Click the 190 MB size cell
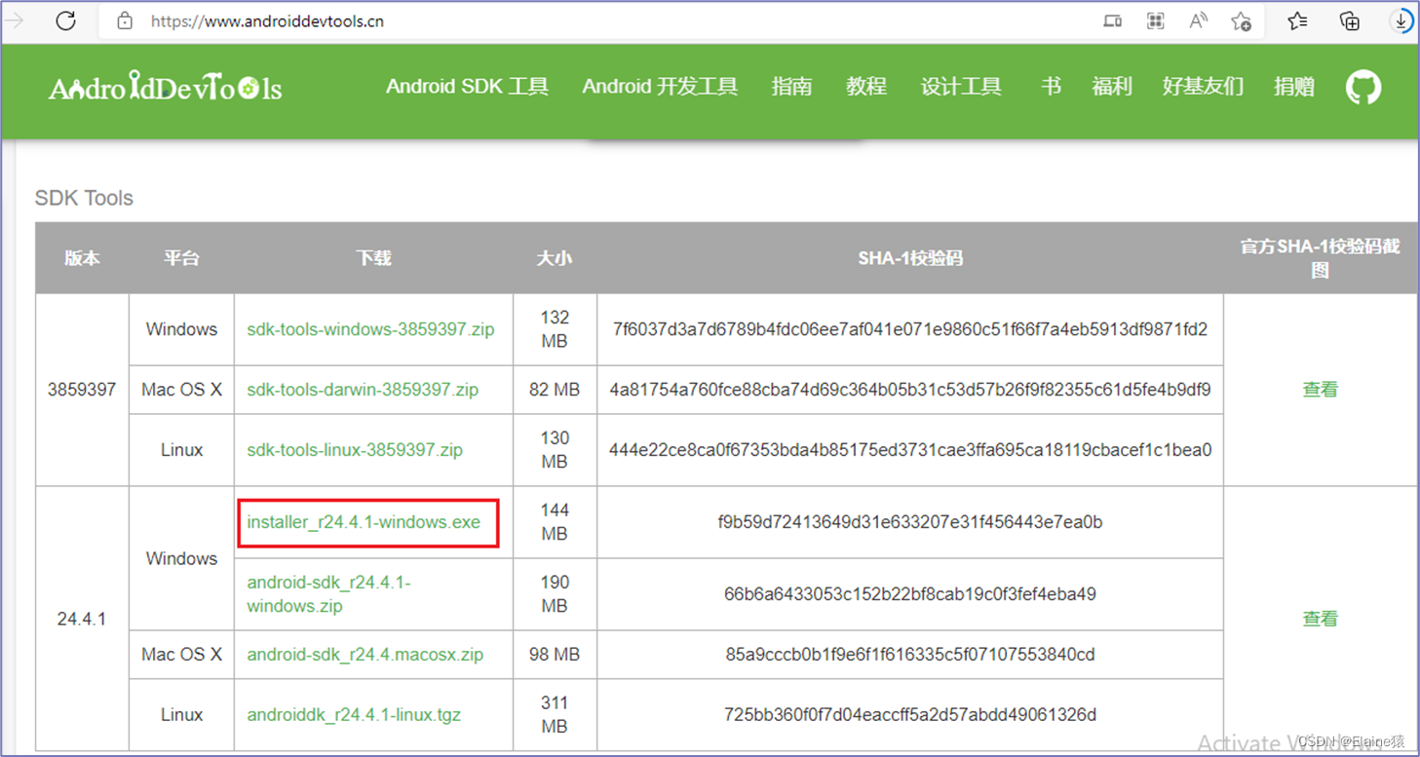The height and width of the screenshot is (757, 1420). pos(555,594)
